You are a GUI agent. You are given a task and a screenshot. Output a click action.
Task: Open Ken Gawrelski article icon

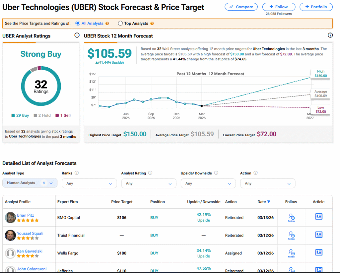pyautogui.click(x=318, y=252)
